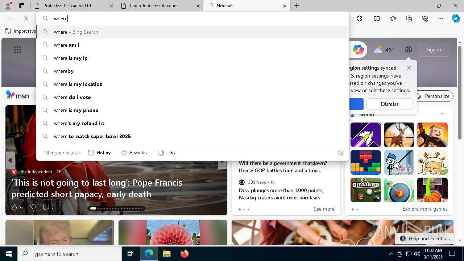The height and width of the screenshot is (261, 464).
Task: Filter search by Tabs
Action: tap(167, 153)
